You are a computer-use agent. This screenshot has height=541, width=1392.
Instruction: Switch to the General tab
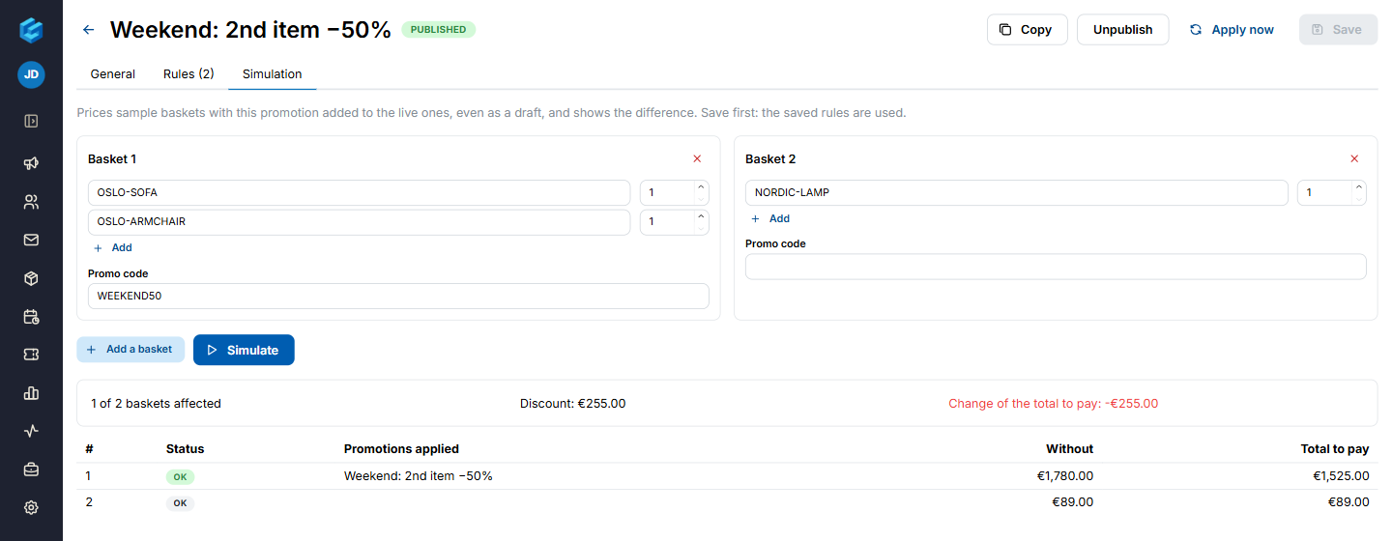113,73
